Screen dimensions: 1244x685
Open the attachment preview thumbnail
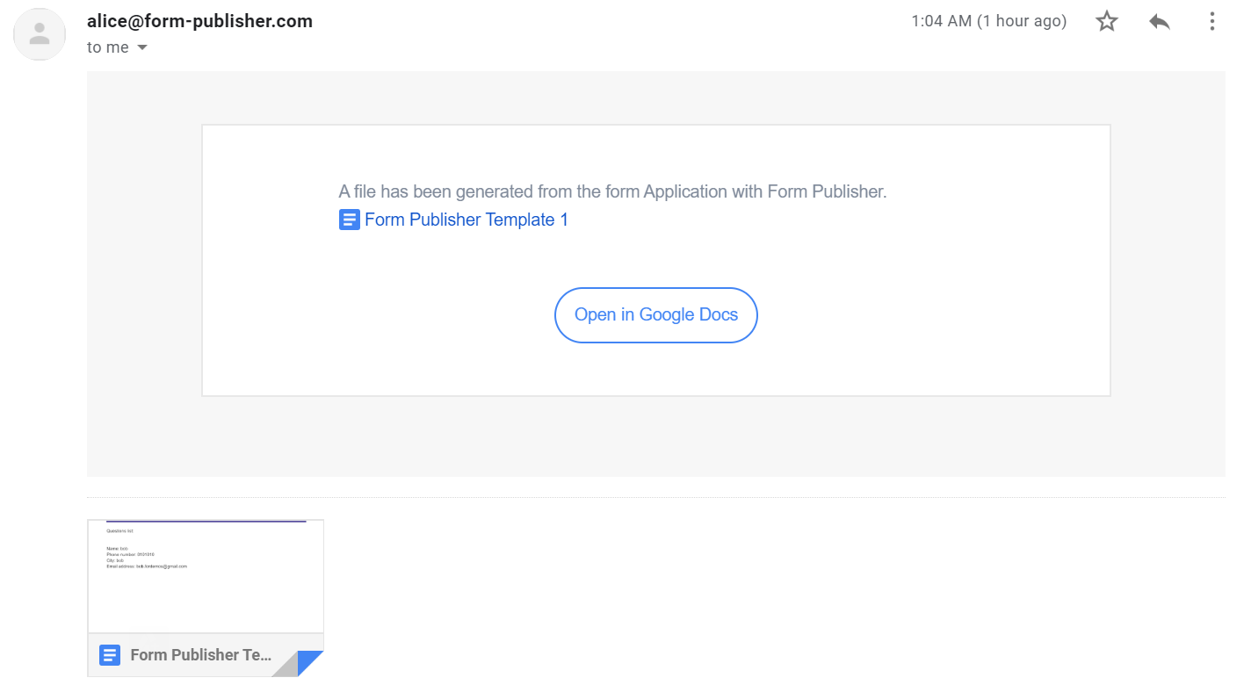pyautogui.click(x=206, y=576)
